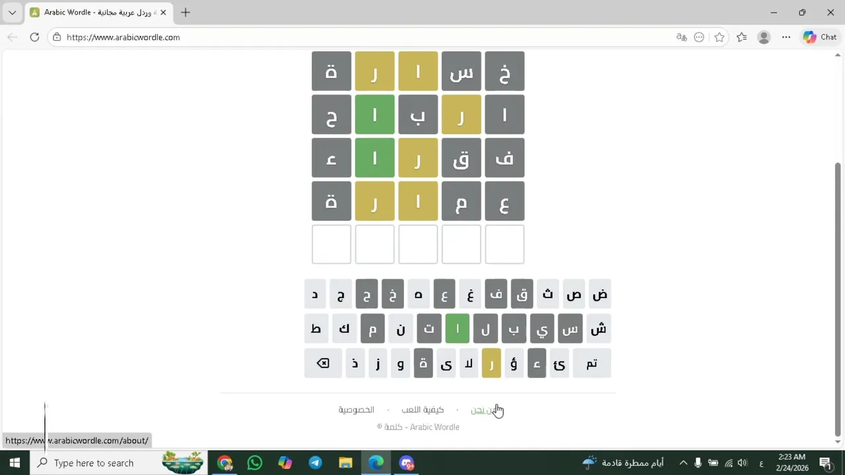This screenshot has width=845, height=475.
Task: Tap the ص key on keyboard
Action: pos(574,294)
